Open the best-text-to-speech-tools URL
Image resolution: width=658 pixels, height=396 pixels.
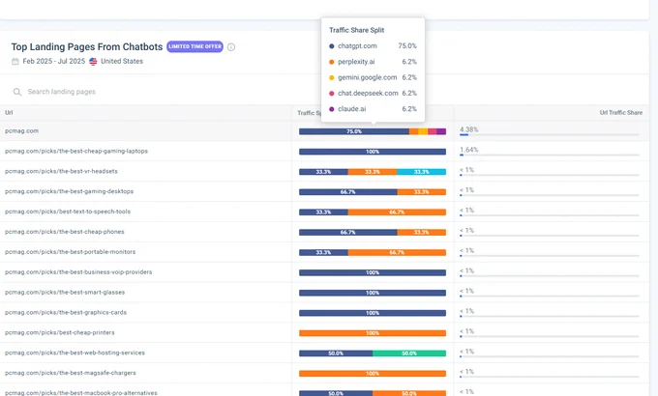[68, 212]
